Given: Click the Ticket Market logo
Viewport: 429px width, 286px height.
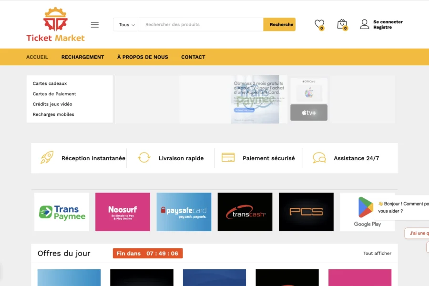Looking at the screenshot, I should click(x=56, y=24).
